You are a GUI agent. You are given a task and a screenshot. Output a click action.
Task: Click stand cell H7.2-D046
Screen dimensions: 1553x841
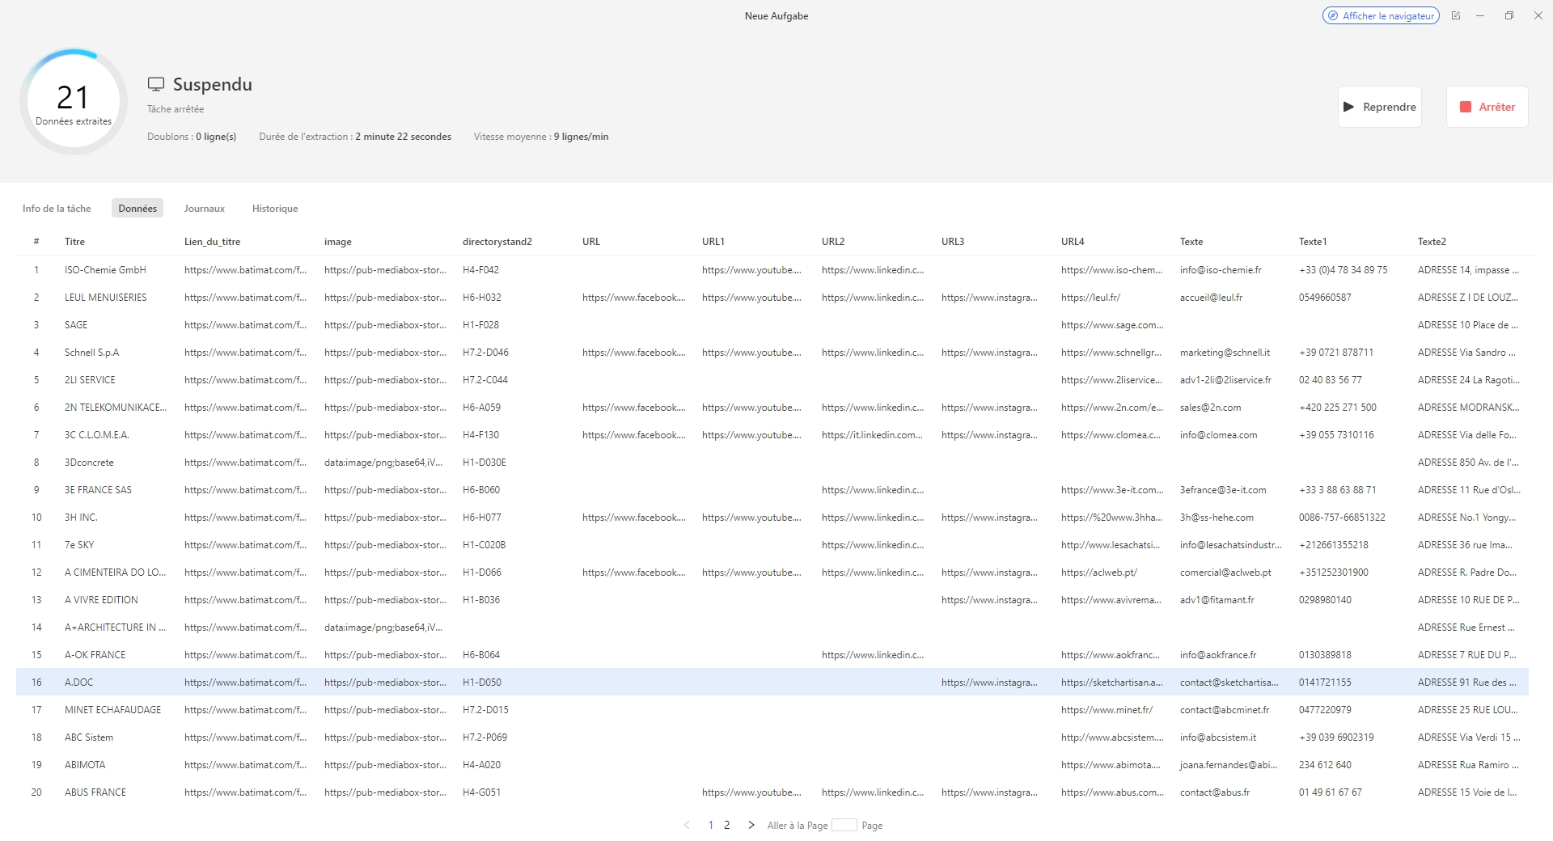coord(486,353)
